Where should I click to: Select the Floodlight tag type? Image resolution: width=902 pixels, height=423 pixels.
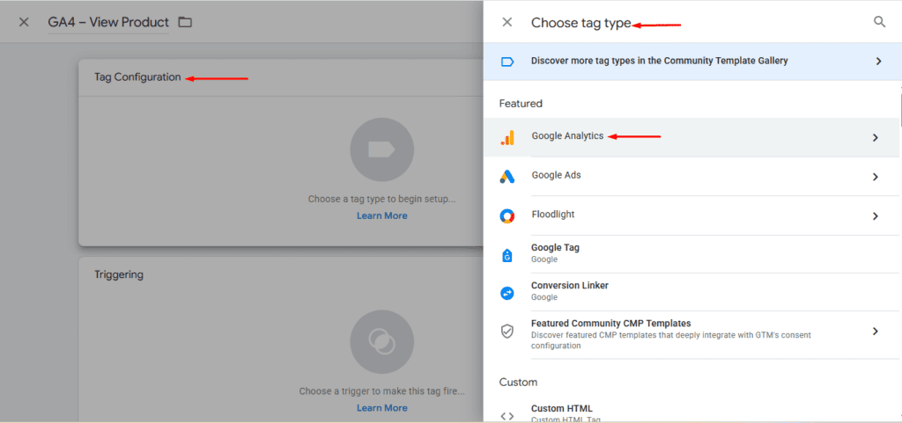click(691, 215)
